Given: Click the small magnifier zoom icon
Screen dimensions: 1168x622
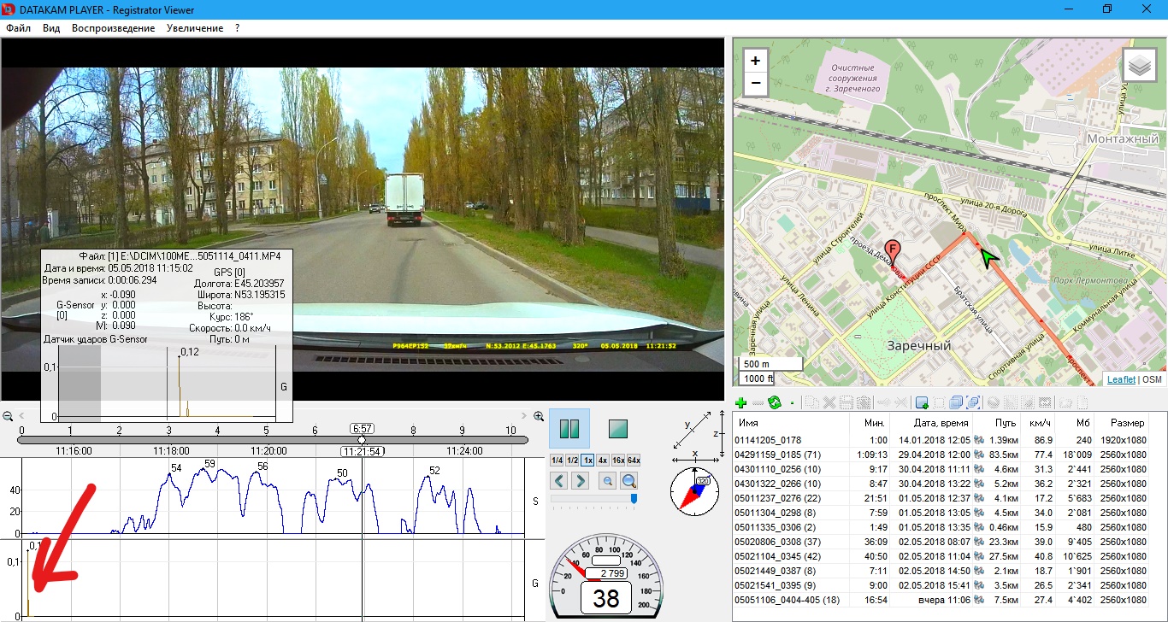Looking at the screenshot, I should point(608,481).
